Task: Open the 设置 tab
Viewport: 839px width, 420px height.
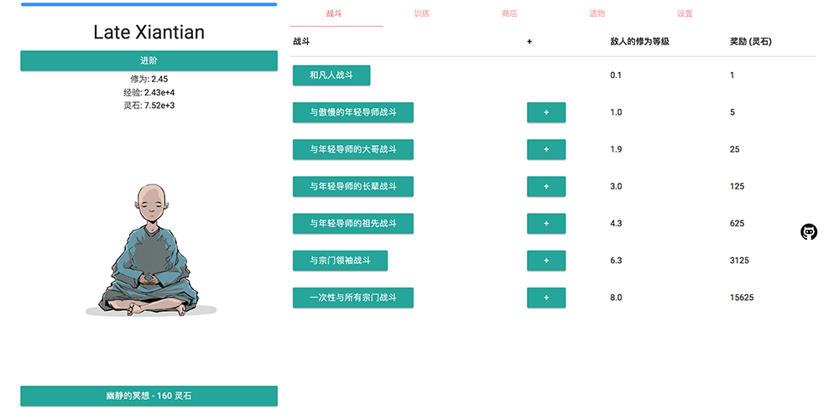Action: 685,13
